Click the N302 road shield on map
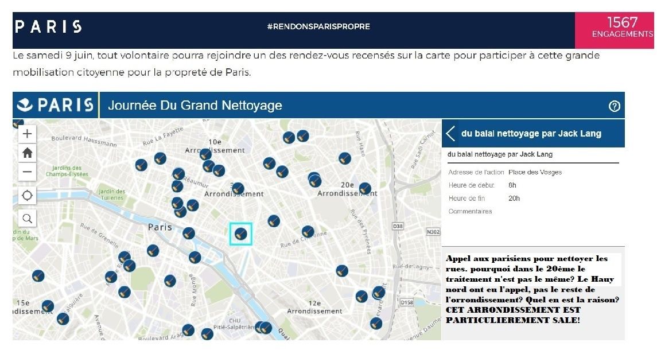 [x=433, y=231]
